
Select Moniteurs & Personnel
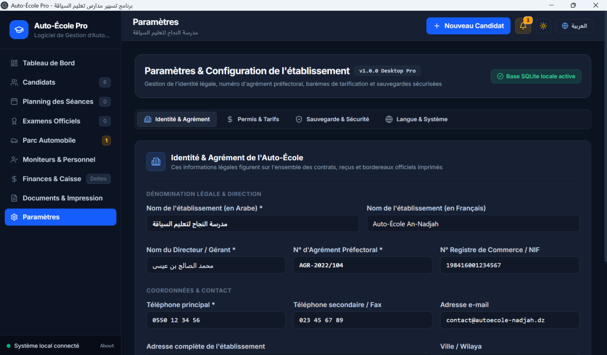60,160
